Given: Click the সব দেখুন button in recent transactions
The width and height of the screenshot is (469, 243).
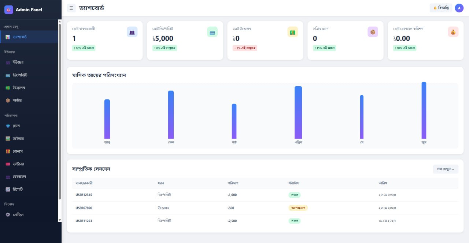Looking at the screenshot, I should [445, 169].
